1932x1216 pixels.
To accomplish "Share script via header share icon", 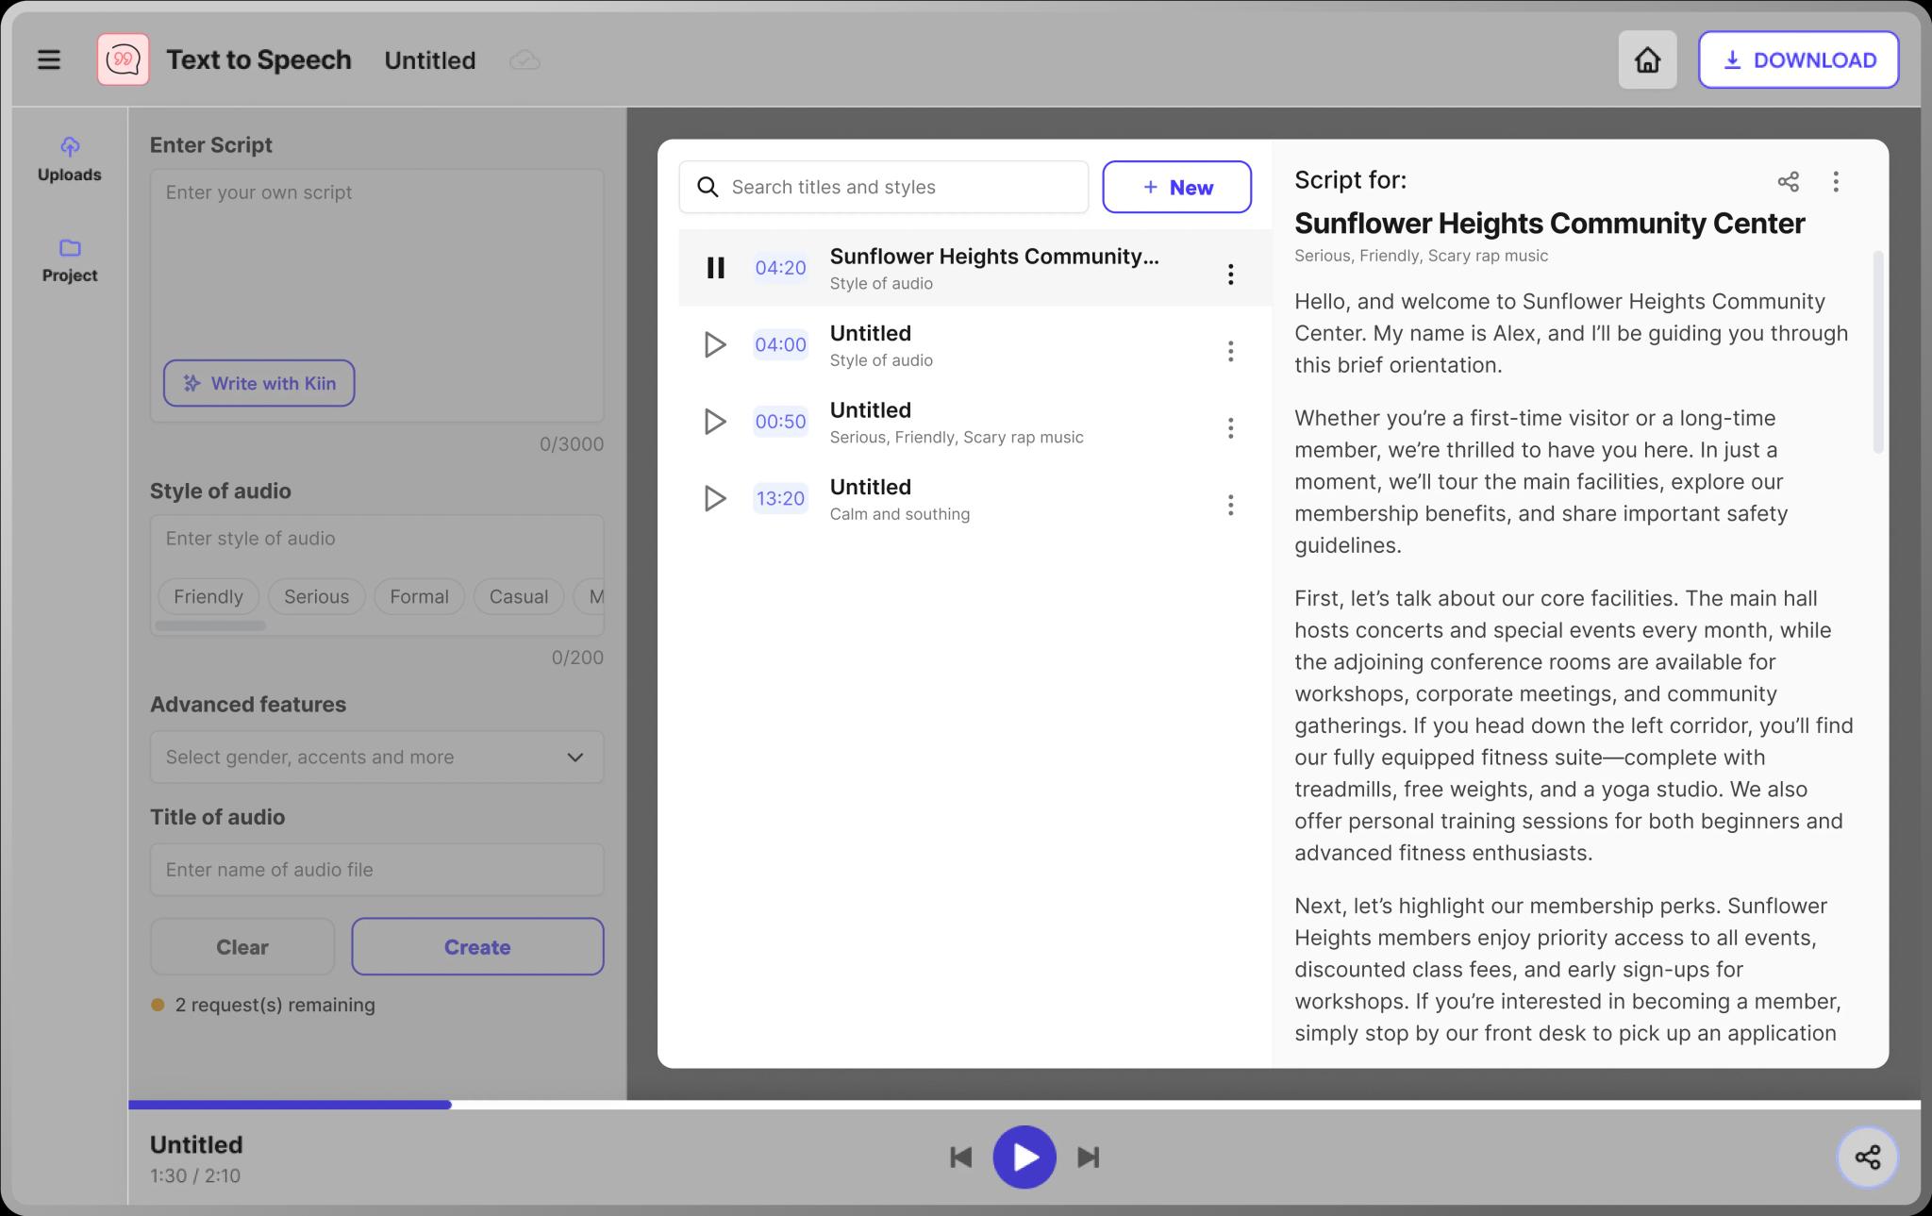I will (x=1788, y=181).
